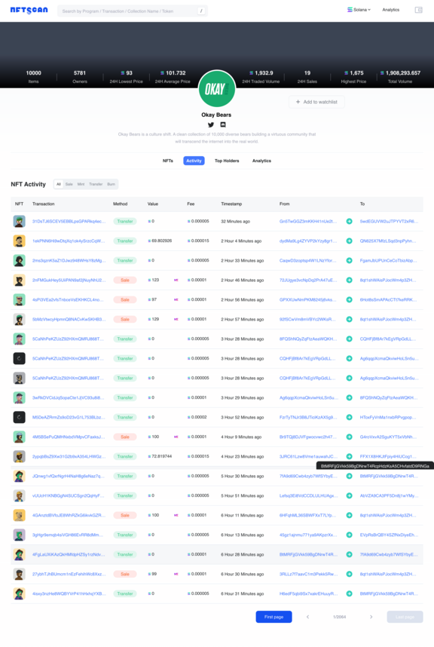This screenshot has width=434, height=647.
Task: Filter NFT activity by Sale
Action: 69,185
